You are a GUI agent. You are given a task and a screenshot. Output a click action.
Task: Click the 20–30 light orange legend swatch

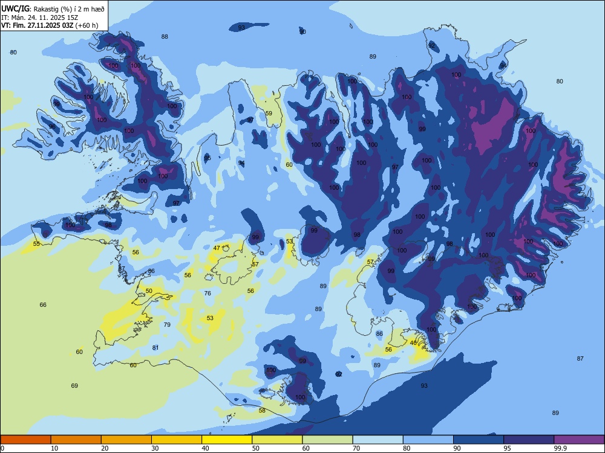126,440
